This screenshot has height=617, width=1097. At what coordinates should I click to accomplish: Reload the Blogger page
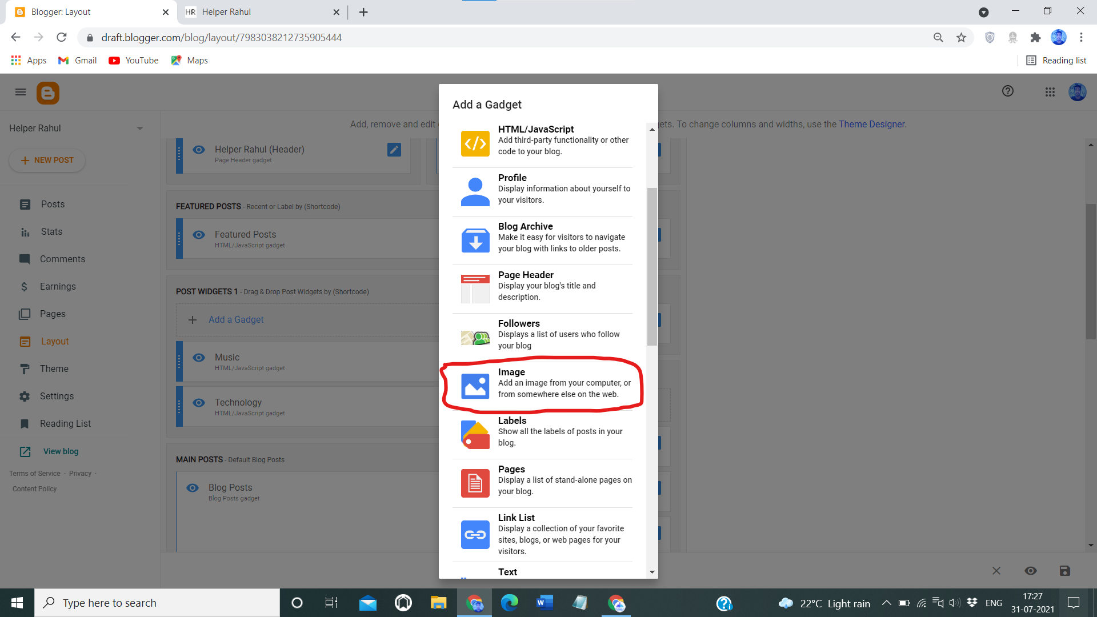tap(62, 38)
